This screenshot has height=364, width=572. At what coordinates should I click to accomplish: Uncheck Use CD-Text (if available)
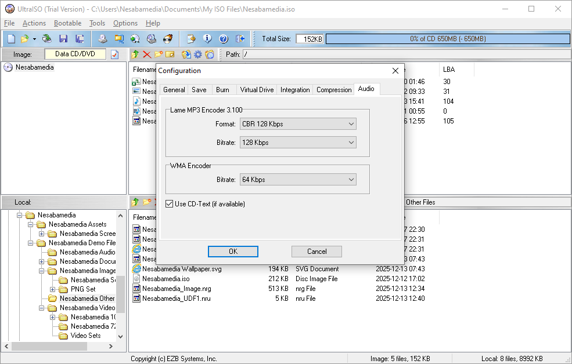(x=170, y=204)
